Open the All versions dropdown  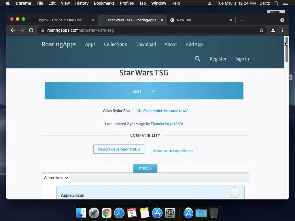[56, 178]
